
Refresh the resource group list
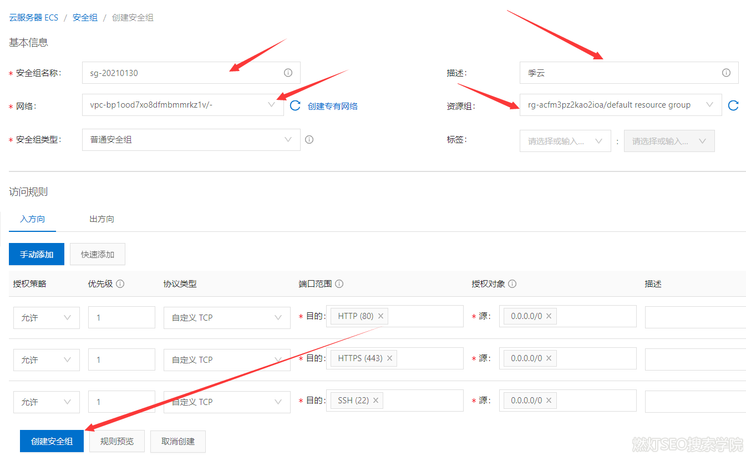(733, 105)
